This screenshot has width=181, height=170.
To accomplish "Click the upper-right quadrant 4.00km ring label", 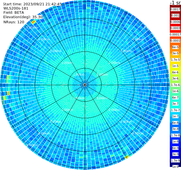I will [138, 39].
